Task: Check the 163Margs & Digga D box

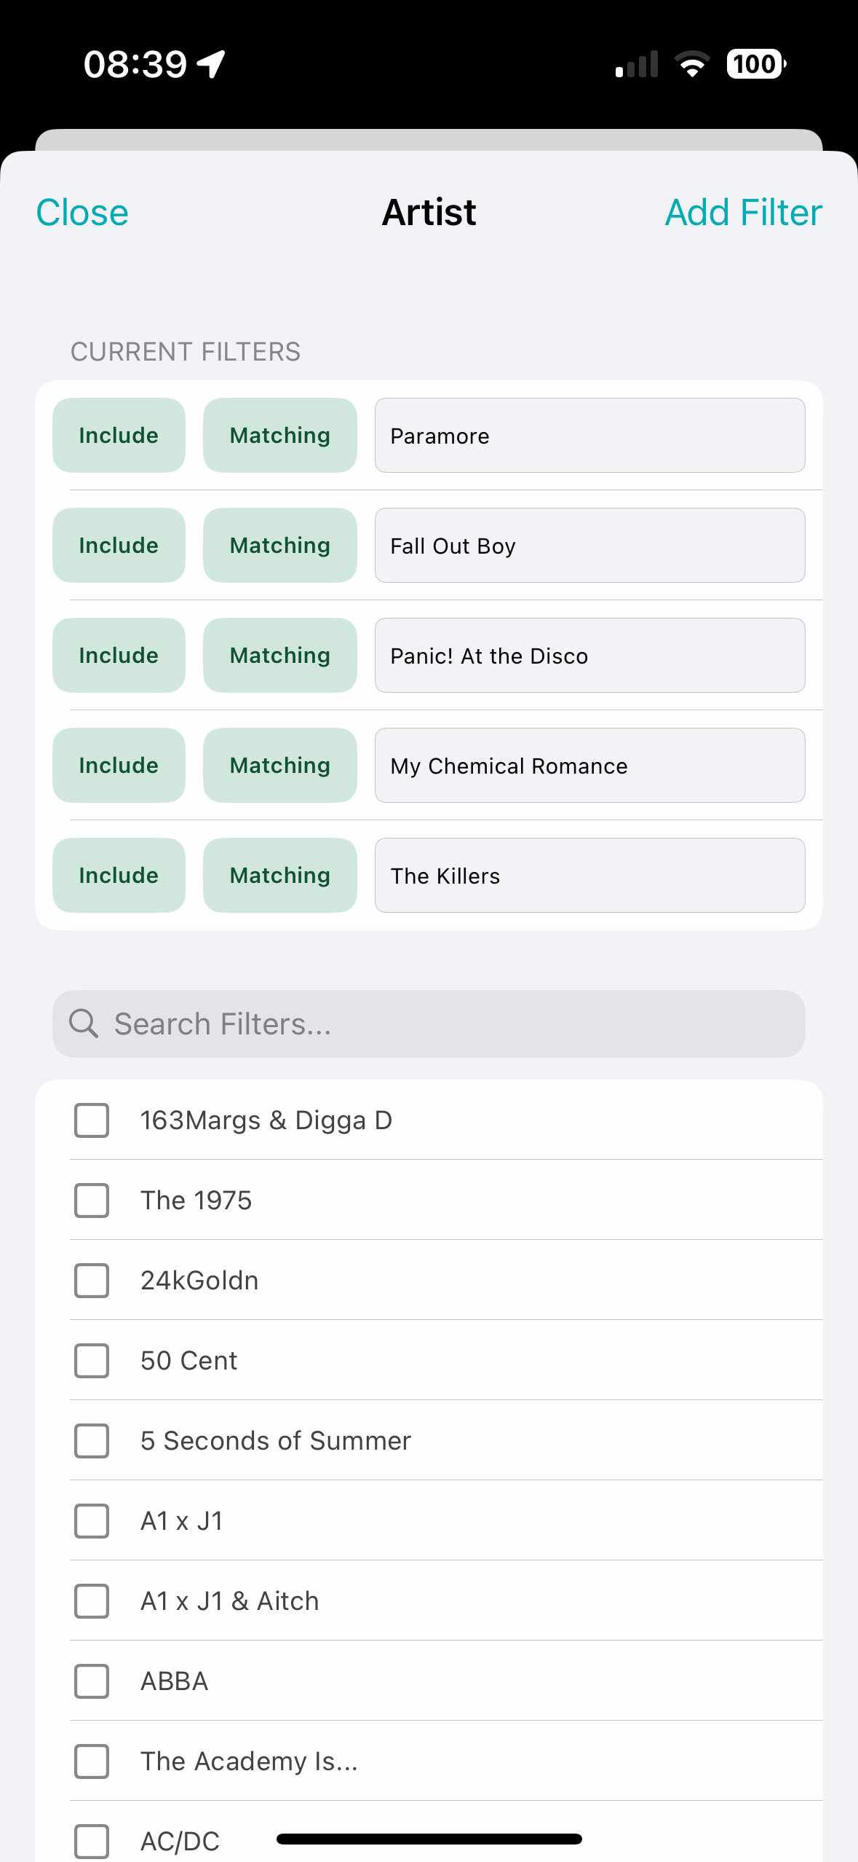Action: (92, 1120)
